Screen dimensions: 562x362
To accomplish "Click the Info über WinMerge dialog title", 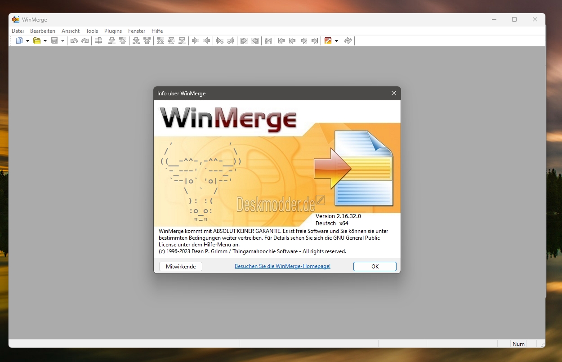I will 181,94.
